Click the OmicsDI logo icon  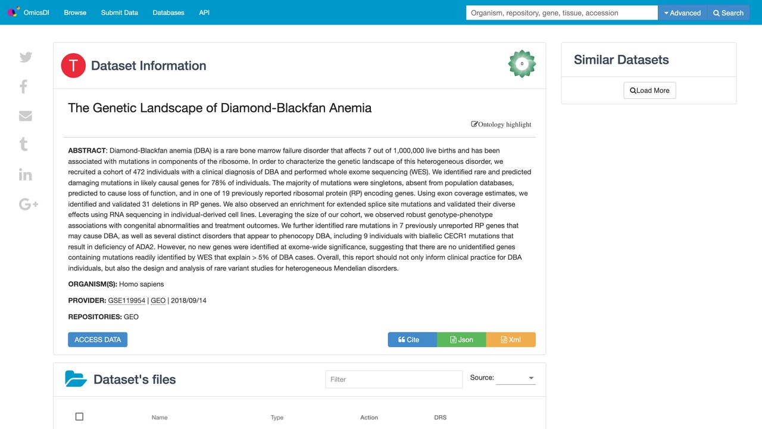pos(13,13)
